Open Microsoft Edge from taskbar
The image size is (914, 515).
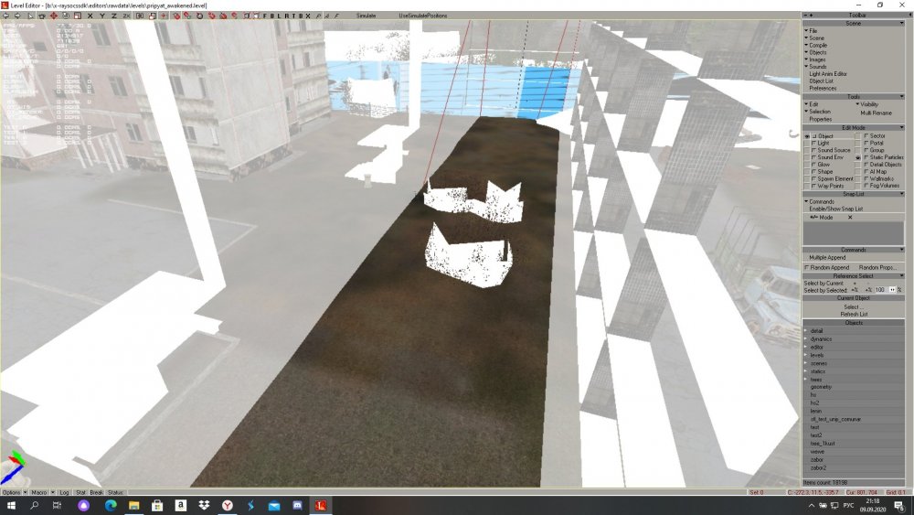[111, 506]
